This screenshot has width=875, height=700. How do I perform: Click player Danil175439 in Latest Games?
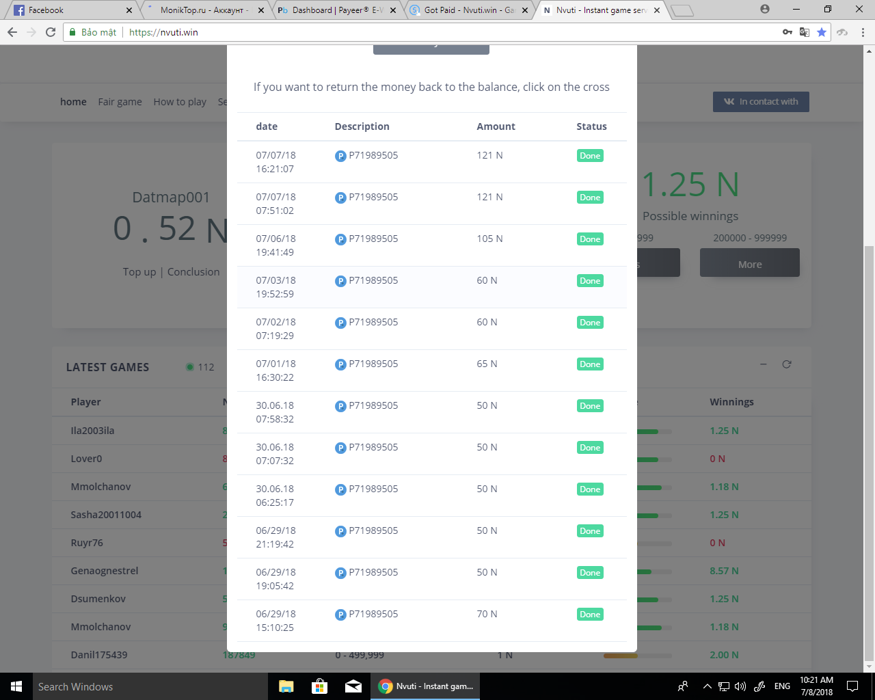[x=99, y=655]
